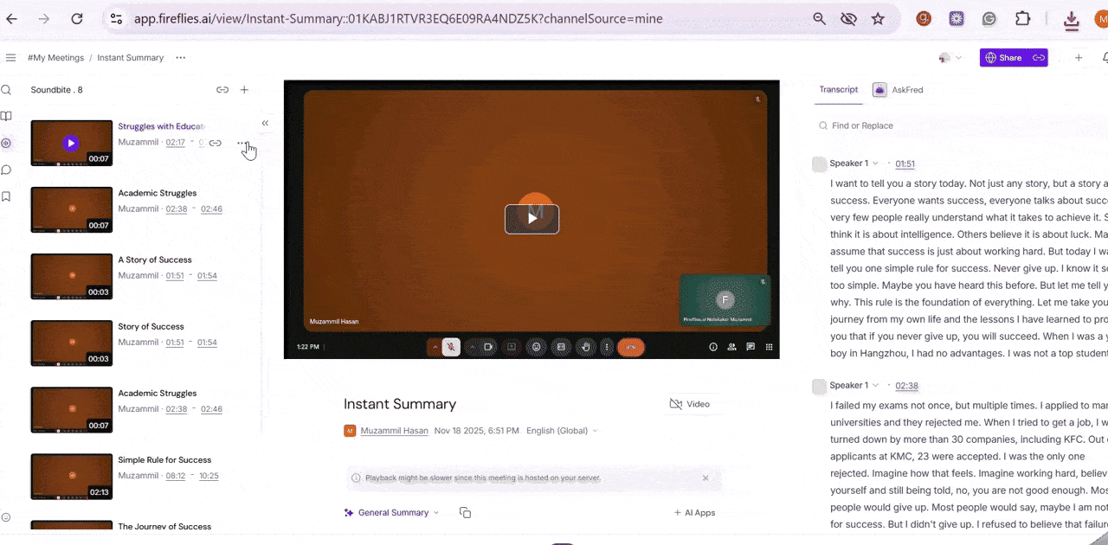Collapse the soundbites panel with the double chevron
The width and height of the screenshot is (1108, 545).
(265, 123)
